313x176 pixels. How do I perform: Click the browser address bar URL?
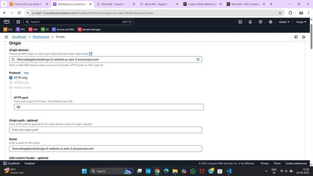click(x=92, y=13)
